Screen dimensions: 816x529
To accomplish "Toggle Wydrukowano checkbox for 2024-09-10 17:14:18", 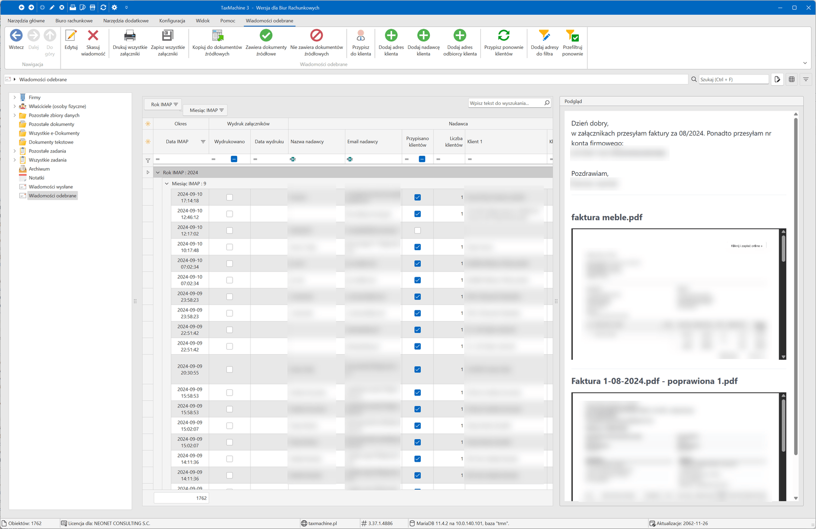I will 229,197.
